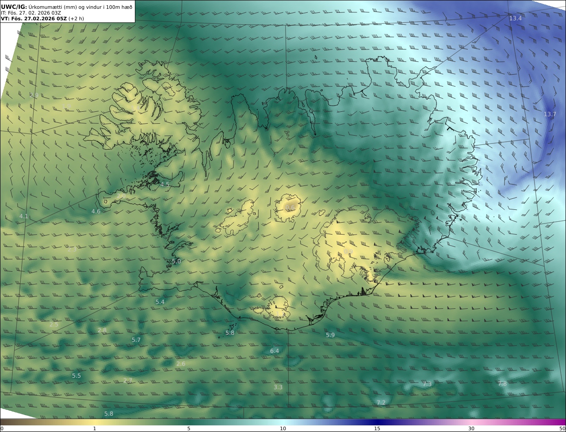The height and width of the screenshot is (432, 566).
Task: Click the 50 tick label on the color scale
Action: (562, 428)
